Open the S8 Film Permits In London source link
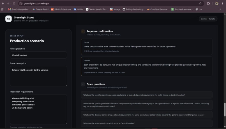 click(104, 73)
